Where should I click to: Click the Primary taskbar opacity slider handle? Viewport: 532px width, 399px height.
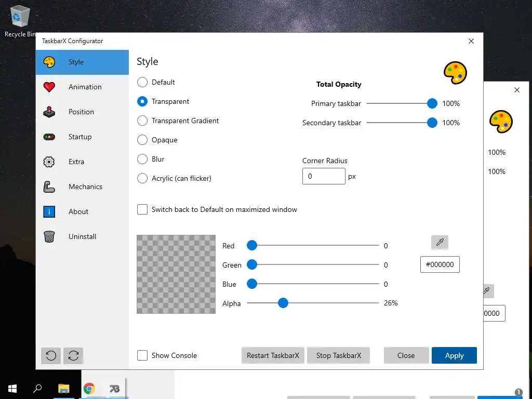tap(432, 103)
